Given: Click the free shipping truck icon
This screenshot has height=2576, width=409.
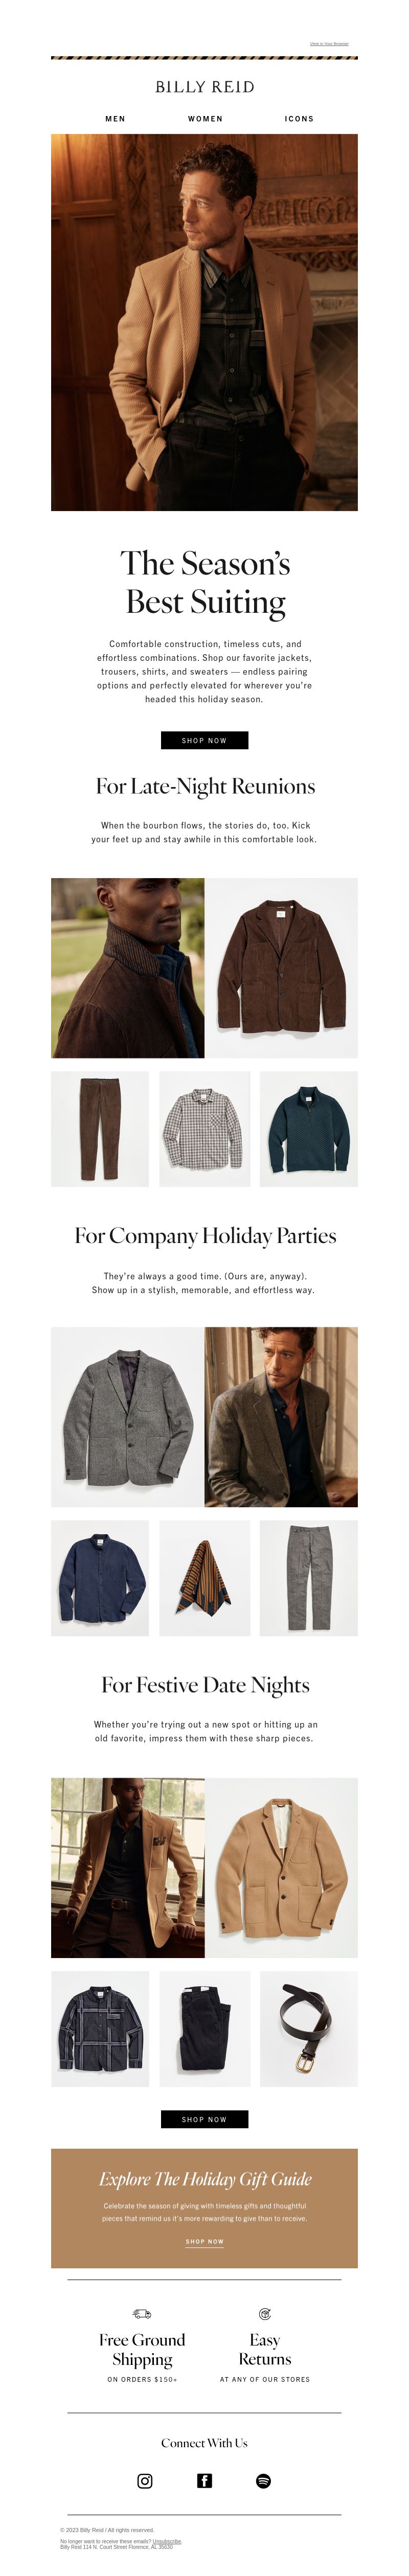Looking at the screenshot, I should point(142,2314).
